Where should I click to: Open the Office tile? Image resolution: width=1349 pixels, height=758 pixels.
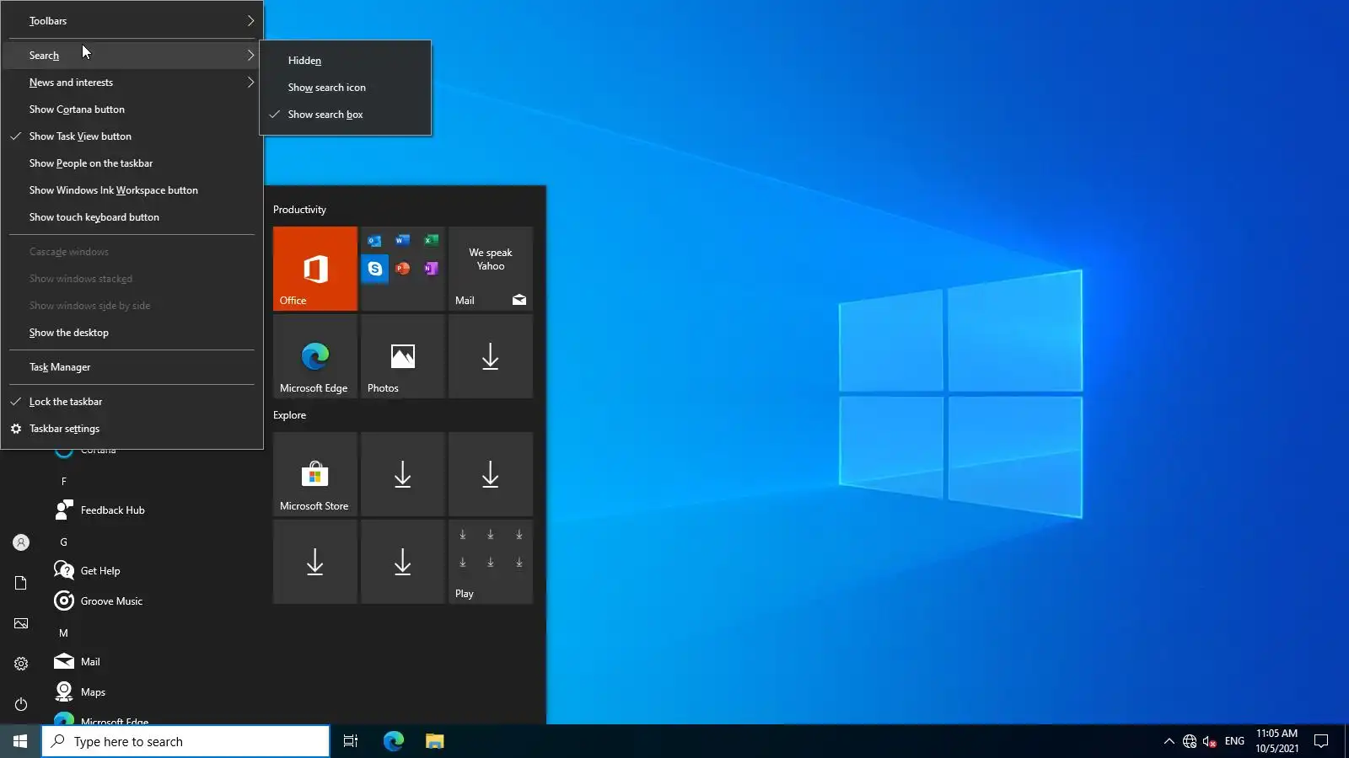click(x=315, y=269)
